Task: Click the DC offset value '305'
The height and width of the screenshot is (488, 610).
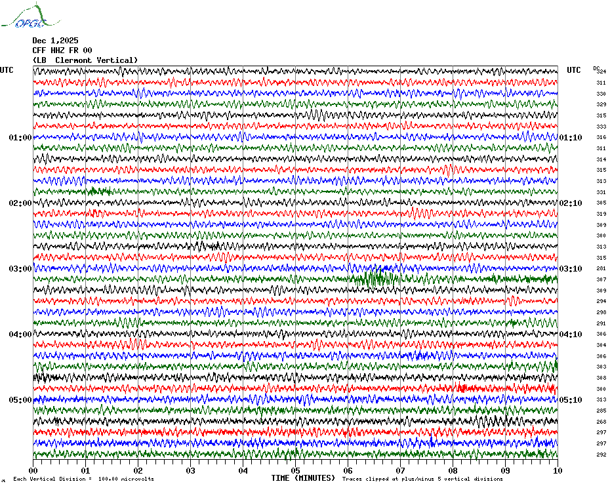Action: click(x=601, y=203)
